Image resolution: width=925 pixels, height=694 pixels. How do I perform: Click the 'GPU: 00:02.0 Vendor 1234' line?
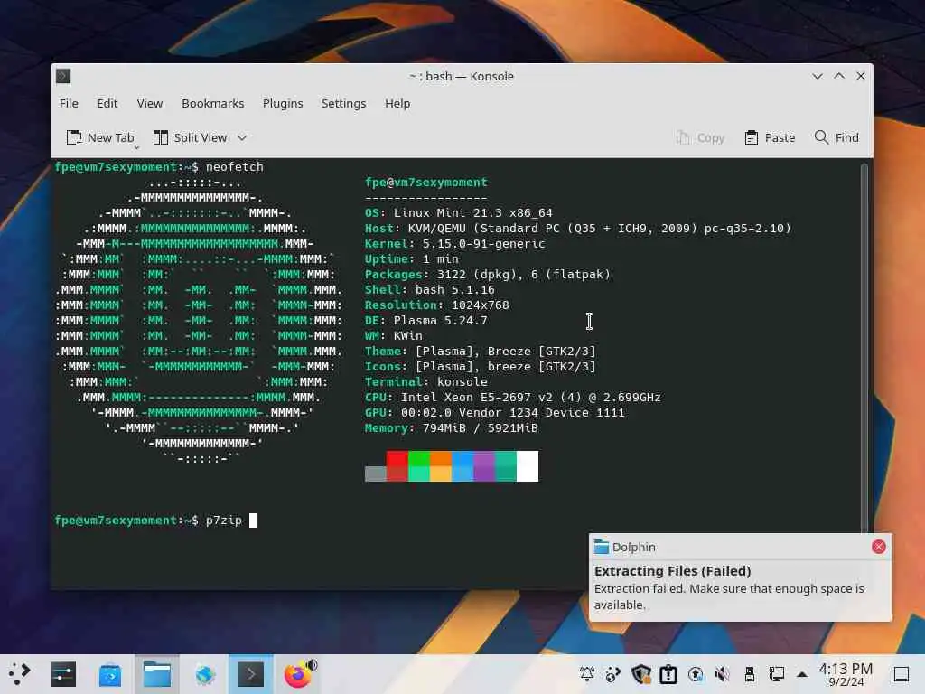[494, 412]
